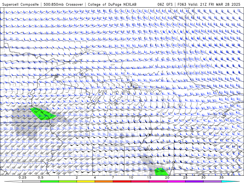Click the '1' legend value

(59, 178)
